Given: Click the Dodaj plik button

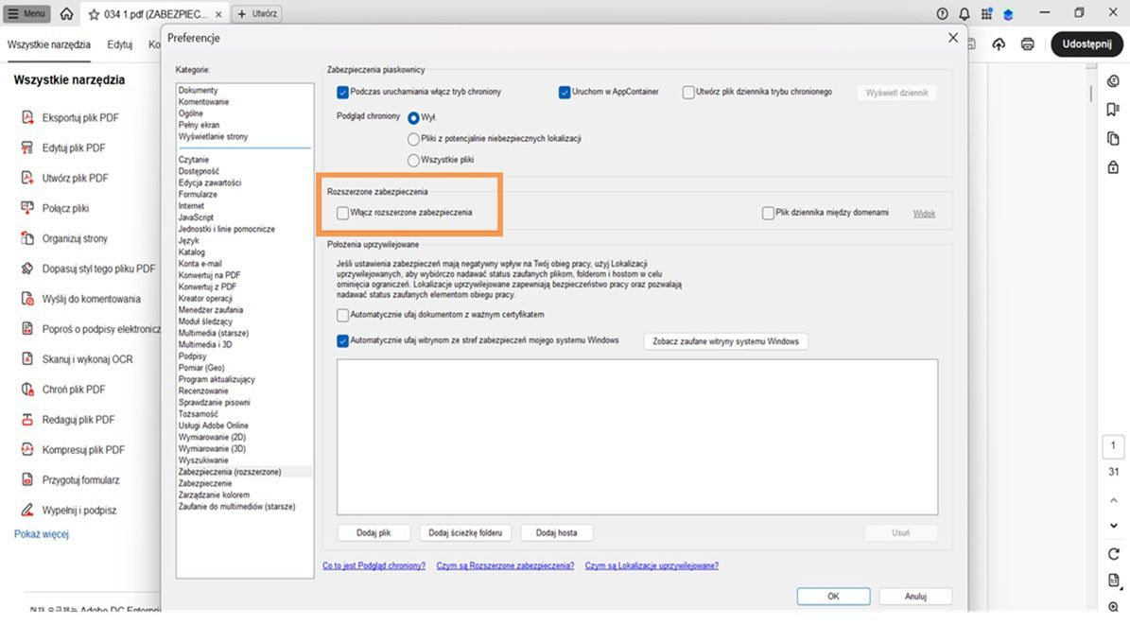Looking at the screenshot, I should pos(374,533).
